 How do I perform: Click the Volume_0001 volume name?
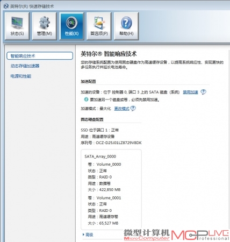[109, 198]
